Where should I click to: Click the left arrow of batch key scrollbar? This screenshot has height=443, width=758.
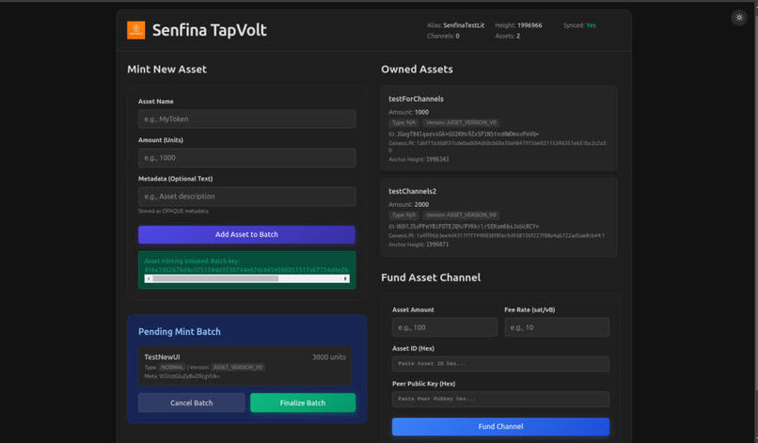149,278
